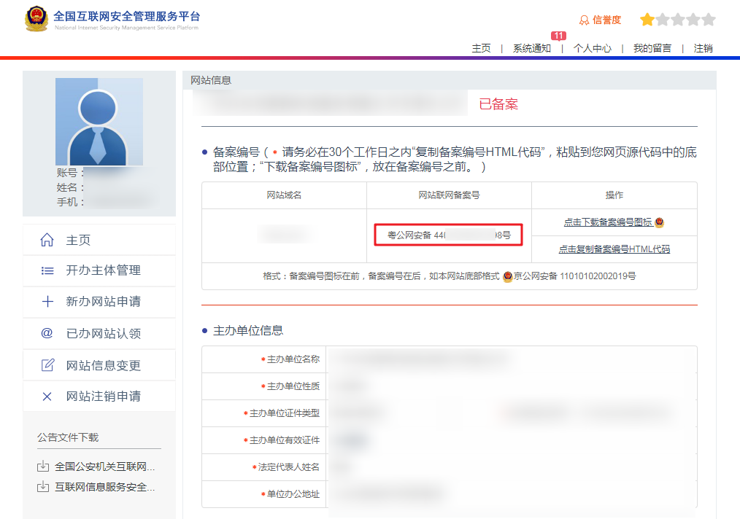Open 系统通知 in the top navigation
This screenshot has height=519, width=740.
pos(531,48)
